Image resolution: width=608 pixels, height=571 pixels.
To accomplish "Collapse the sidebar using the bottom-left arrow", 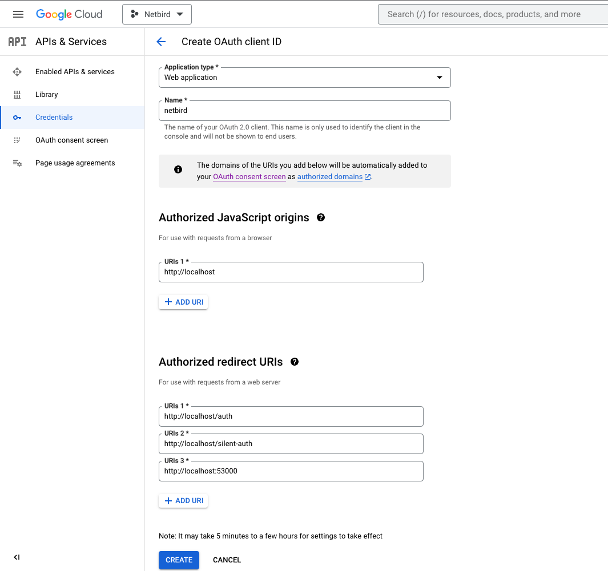I will pyautogui.click(x=17, y=557).
